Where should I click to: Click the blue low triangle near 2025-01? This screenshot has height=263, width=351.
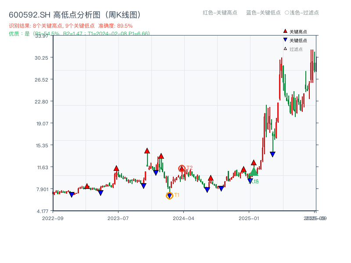(250, 181)
